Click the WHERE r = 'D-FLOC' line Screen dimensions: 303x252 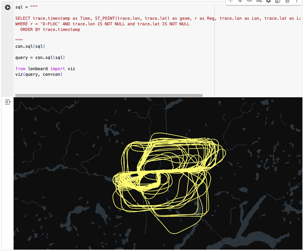coord(102,24)
